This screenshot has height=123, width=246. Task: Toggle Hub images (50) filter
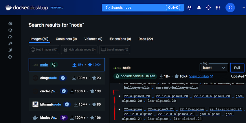pos(44,50)
